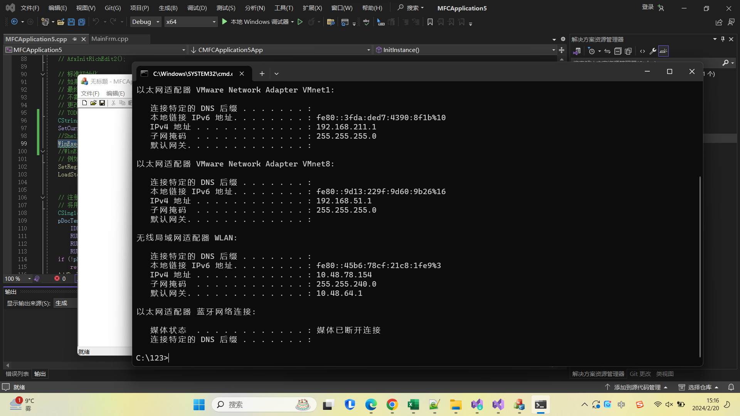Viewport: 740px width, 416px height.
Task: Open the x64 platform dropdown
Action: (191, 22)
